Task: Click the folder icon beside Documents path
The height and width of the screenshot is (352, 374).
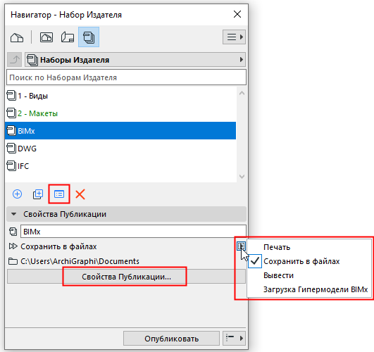Action: click(x=13, y=261)
